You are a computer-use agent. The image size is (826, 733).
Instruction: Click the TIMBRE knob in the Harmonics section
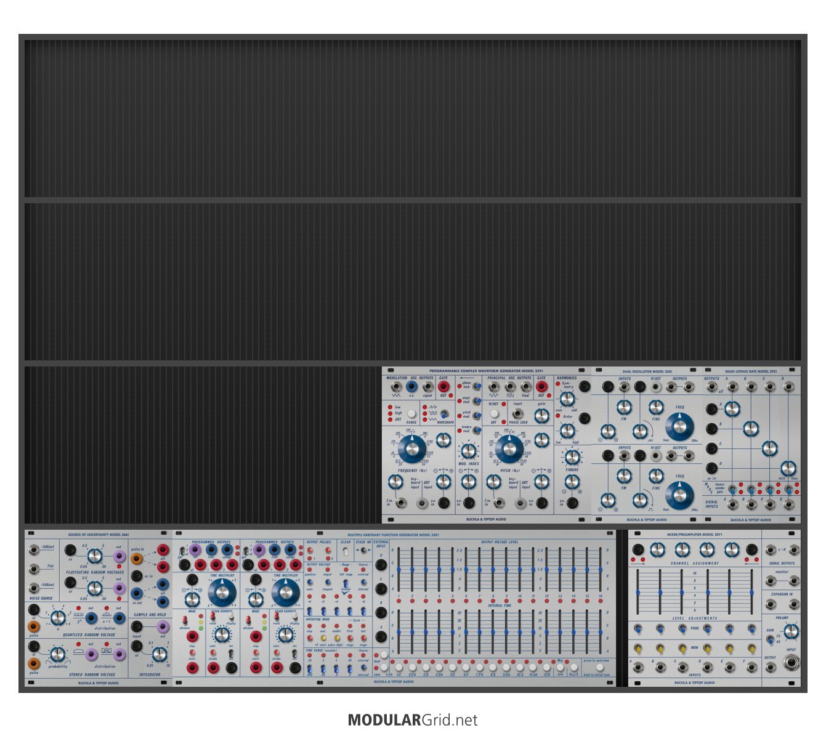pos(572,457)
